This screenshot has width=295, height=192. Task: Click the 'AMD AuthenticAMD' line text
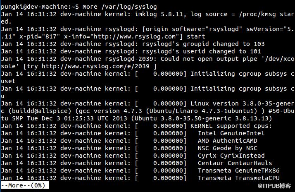[x=228, y=141]
